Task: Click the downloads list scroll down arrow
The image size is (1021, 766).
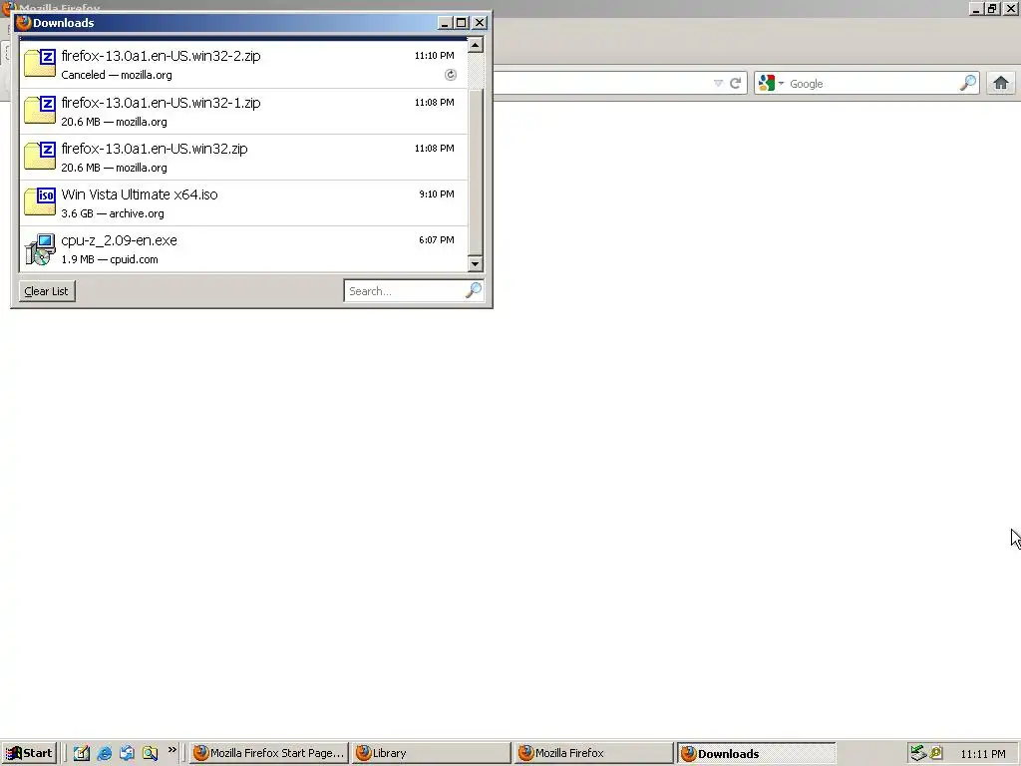Action: (476, 263)
